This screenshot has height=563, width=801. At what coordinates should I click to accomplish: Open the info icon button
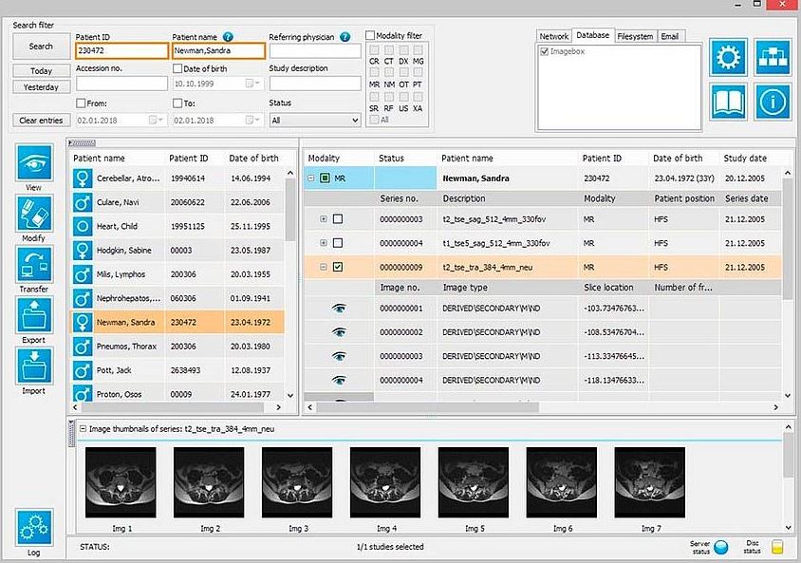773,102
